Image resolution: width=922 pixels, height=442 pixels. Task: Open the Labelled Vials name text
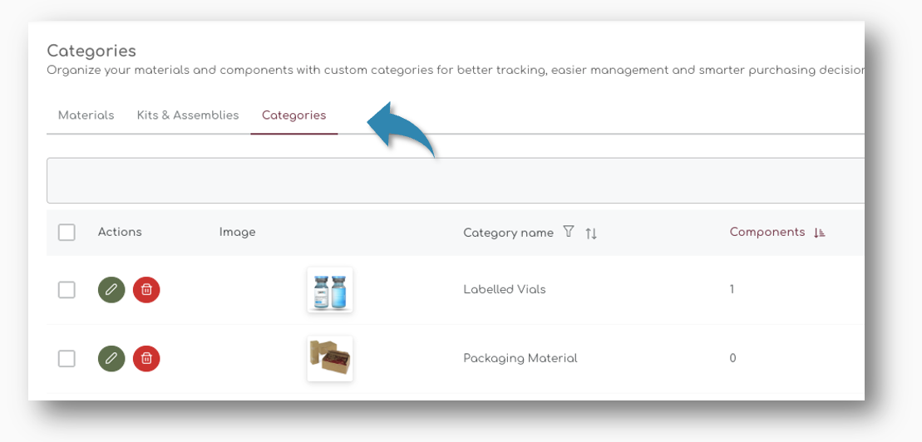click(x=504, y=290)
